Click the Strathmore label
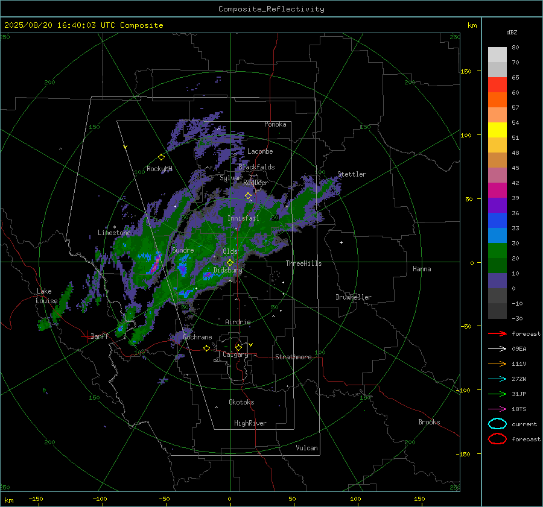This screenshot has width=543, height=507. pyautogui.click(x=293, y=357)
